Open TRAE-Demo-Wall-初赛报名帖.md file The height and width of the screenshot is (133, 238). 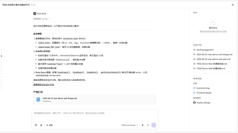pyautogui.click(x=212, y=64)
